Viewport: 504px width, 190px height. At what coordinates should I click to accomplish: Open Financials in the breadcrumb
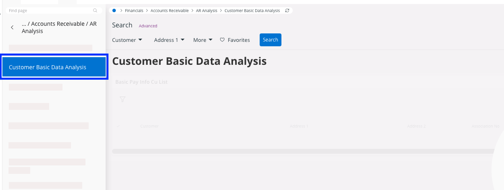[134, 10]
